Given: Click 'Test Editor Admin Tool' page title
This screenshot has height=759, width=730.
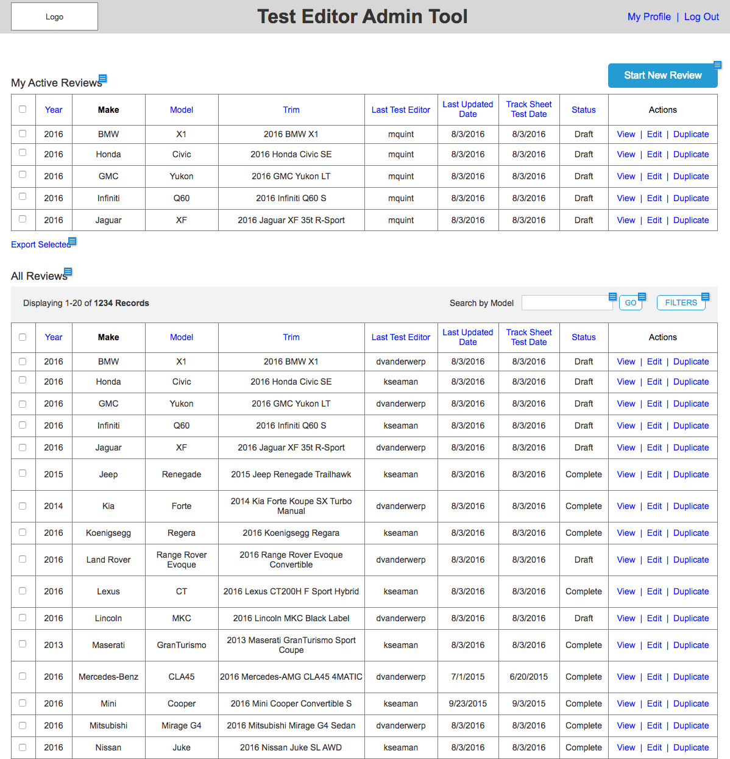Looking at the screenshot, I should pos(363,16).
